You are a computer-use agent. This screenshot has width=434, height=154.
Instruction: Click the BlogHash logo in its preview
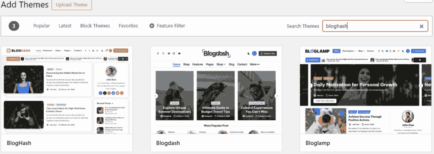[x=18, y=51]
